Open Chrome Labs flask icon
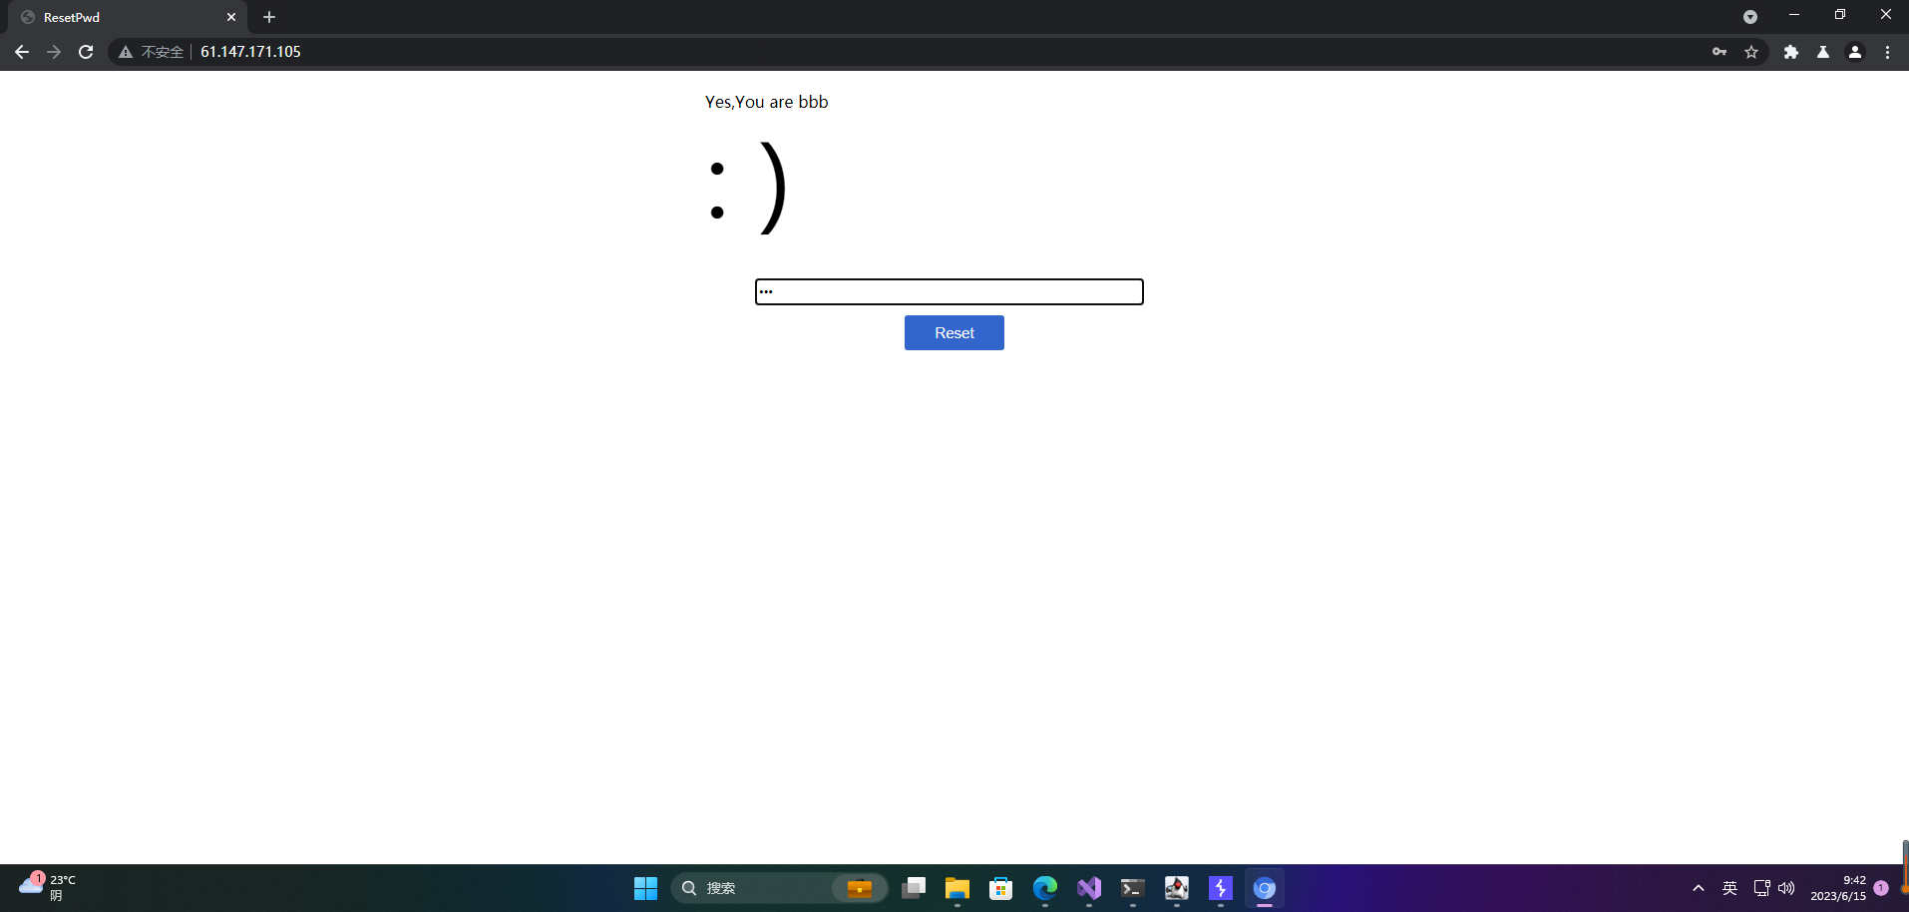Image resolution: width=1909 pixels, height=912 pixels. tap(1823, 52)
